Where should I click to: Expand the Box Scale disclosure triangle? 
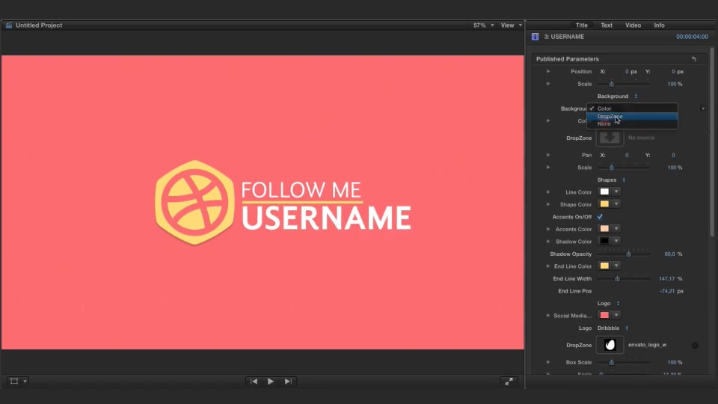[x=548, y=362]
